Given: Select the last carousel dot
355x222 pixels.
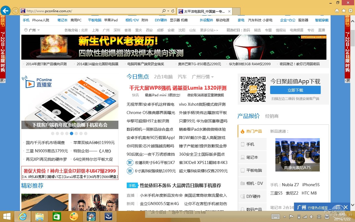Looking at the screenshot, I should click(86, 133).
